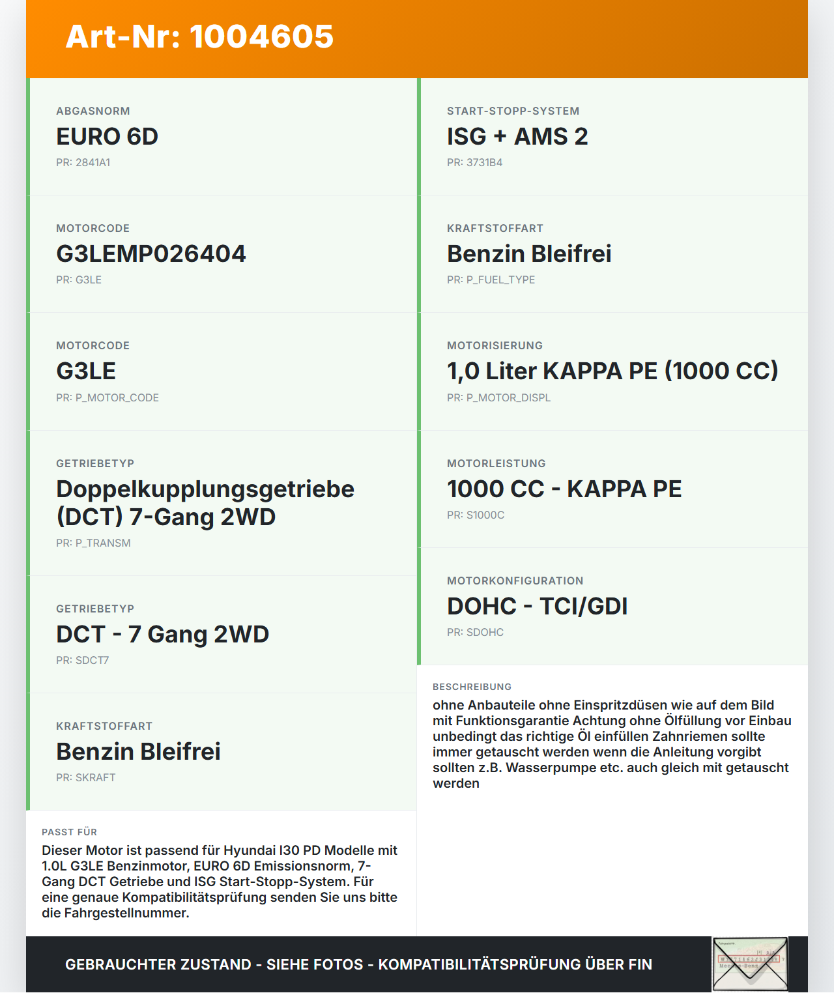Select the Doppelkupplungsgetriebe (DCT) 7-Gang 2WD card
Viewport: 834px width, 993px height.
pyautogui.click(x=222, y=503)
